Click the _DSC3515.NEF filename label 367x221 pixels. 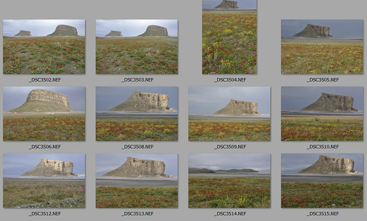[323, 214]
